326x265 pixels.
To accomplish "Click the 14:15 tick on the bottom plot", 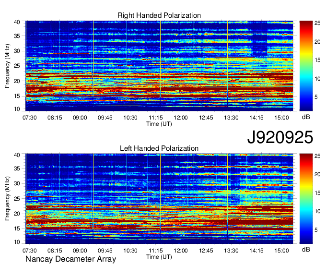I will [256, 251].
